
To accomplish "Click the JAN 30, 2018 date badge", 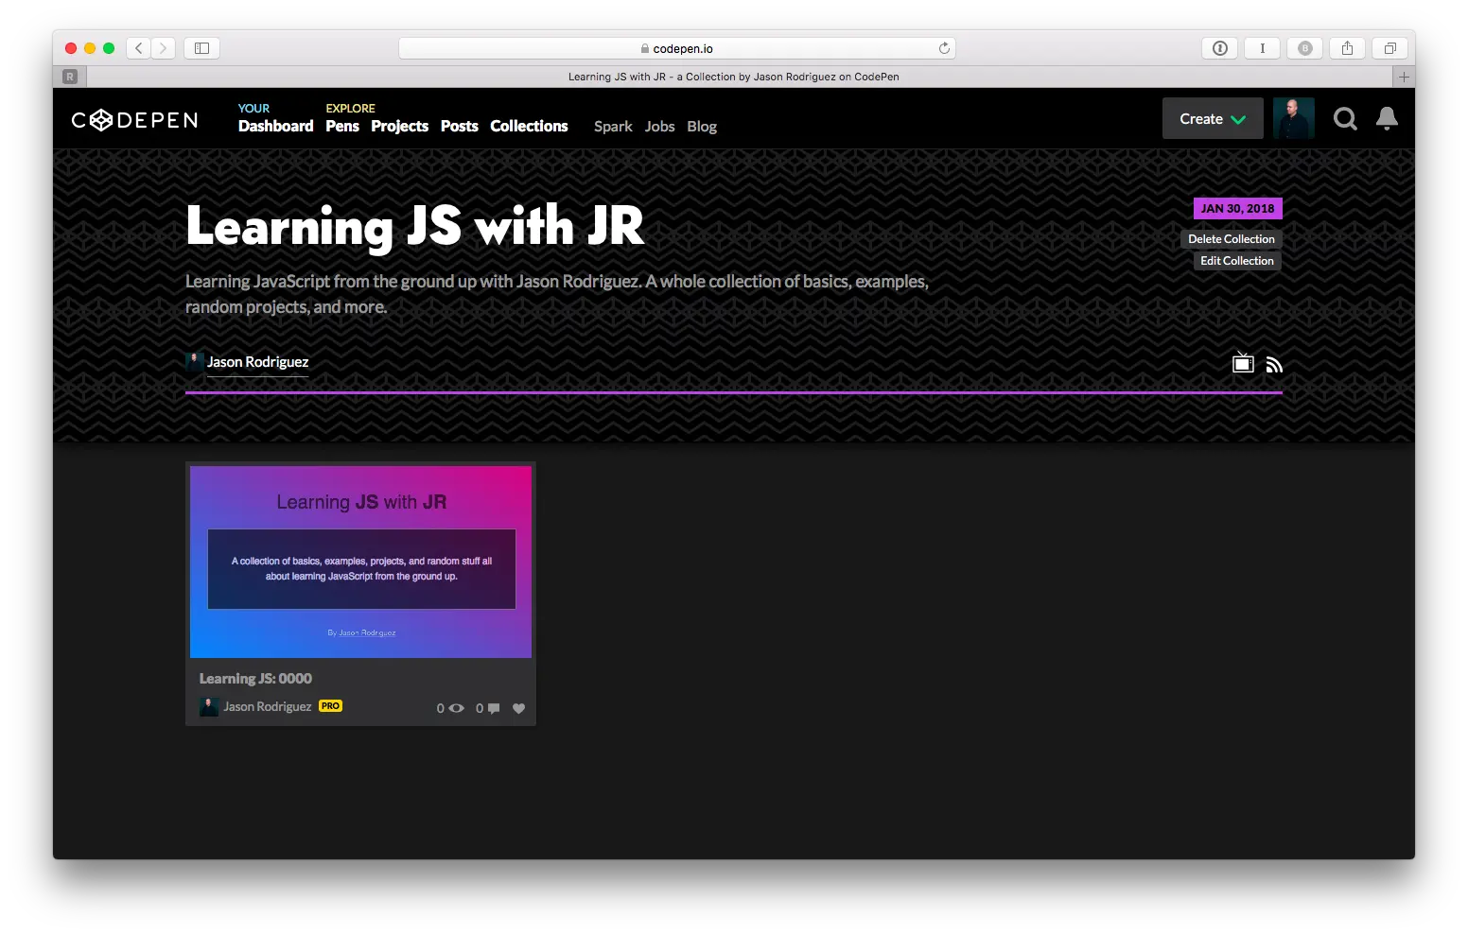I will coord(1237,209).
